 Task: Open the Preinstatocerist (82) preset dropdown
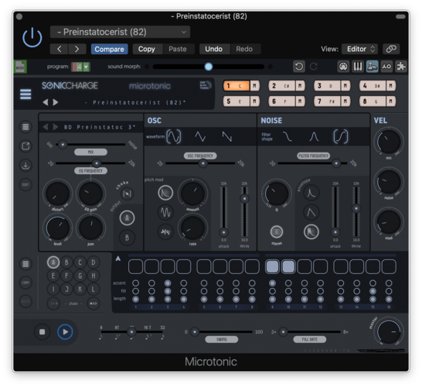coord(120,32)
